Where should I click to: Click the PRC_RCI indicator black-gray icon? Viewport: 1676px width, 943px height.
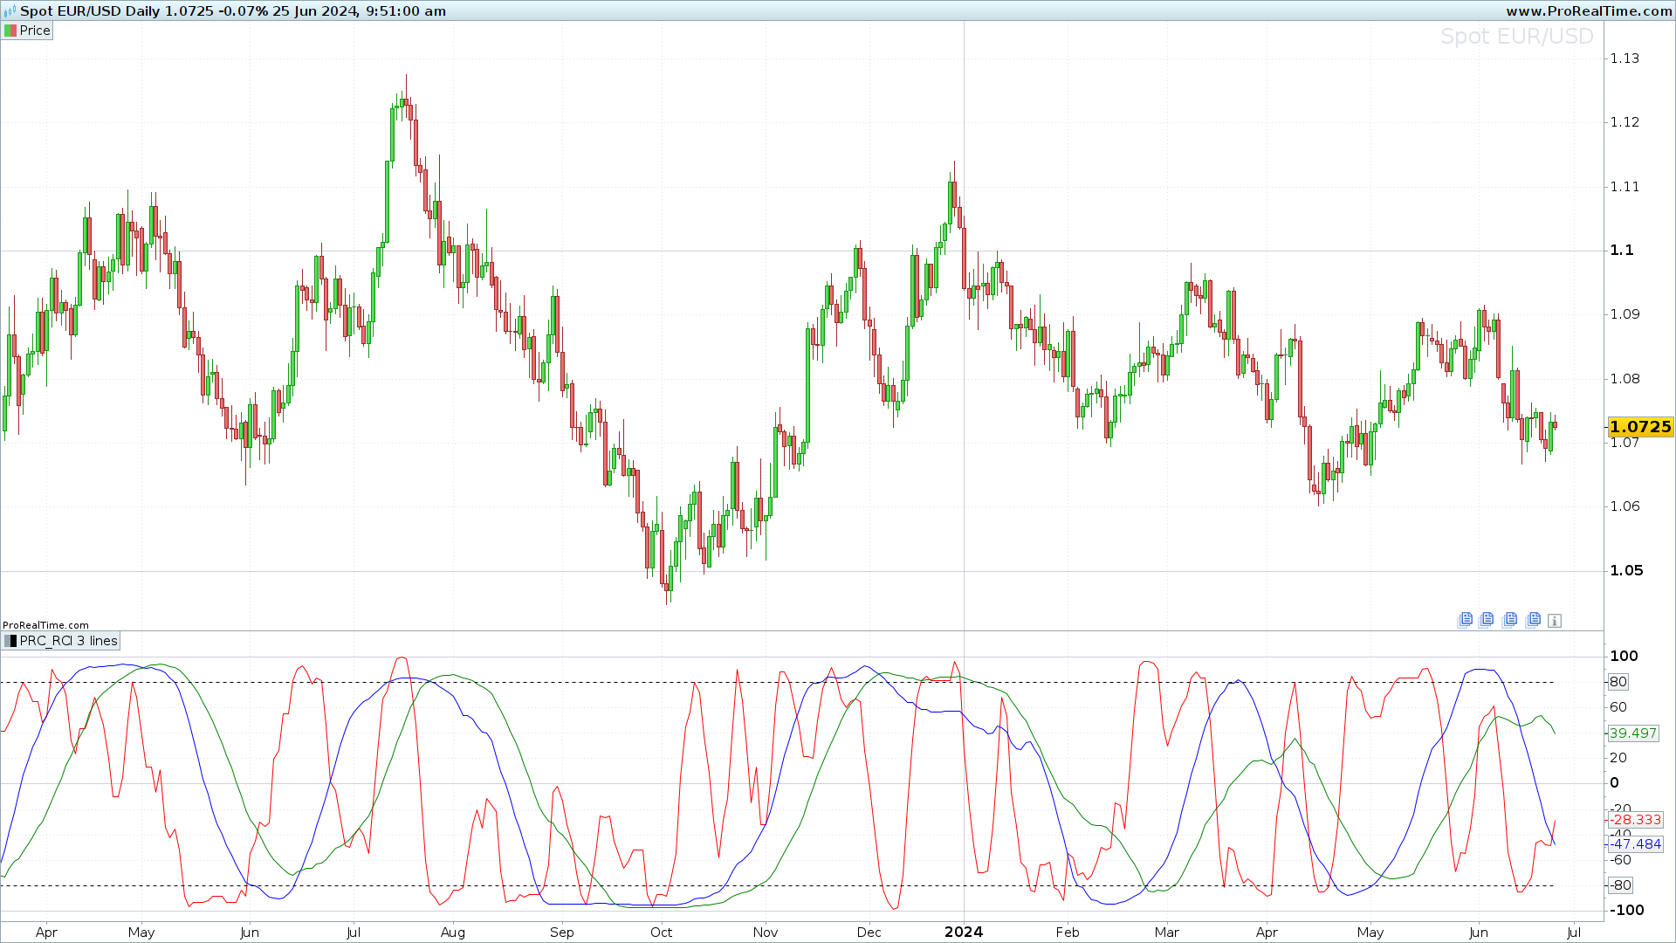(10, 641)
